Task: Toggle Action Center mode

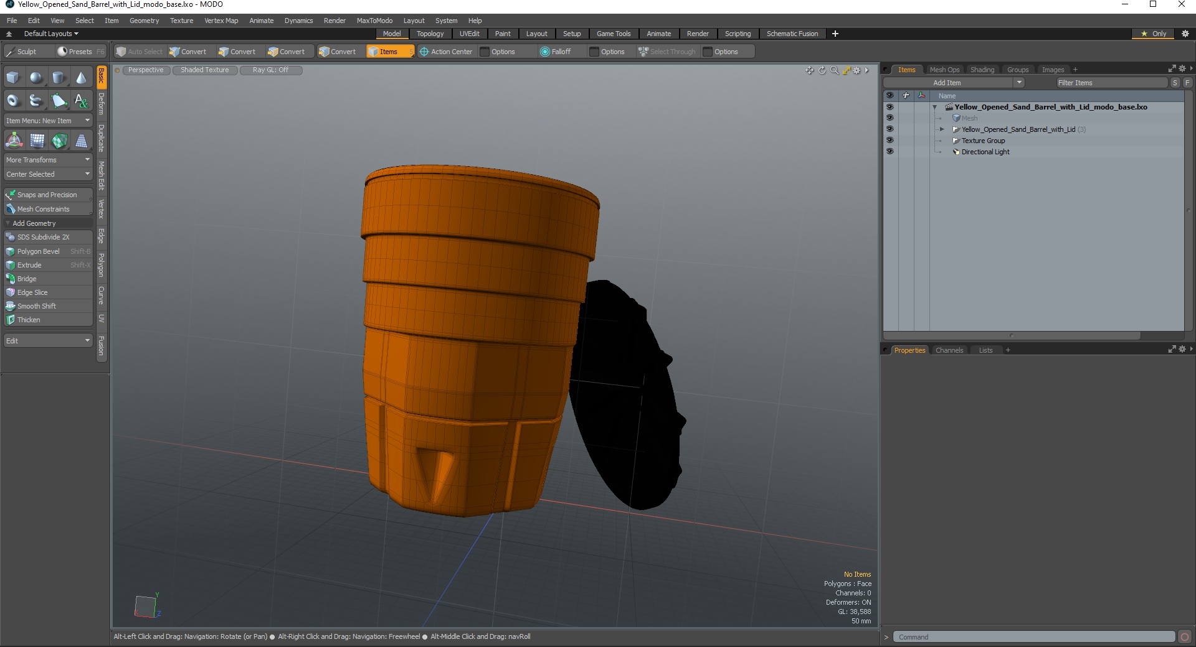Action: coord(446,52)
